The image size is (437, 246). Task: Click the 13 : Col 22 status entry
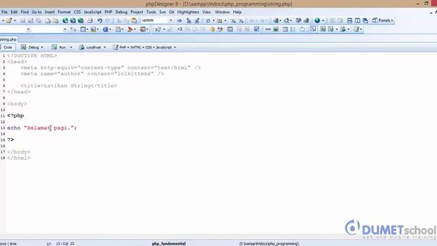[66, 243]
